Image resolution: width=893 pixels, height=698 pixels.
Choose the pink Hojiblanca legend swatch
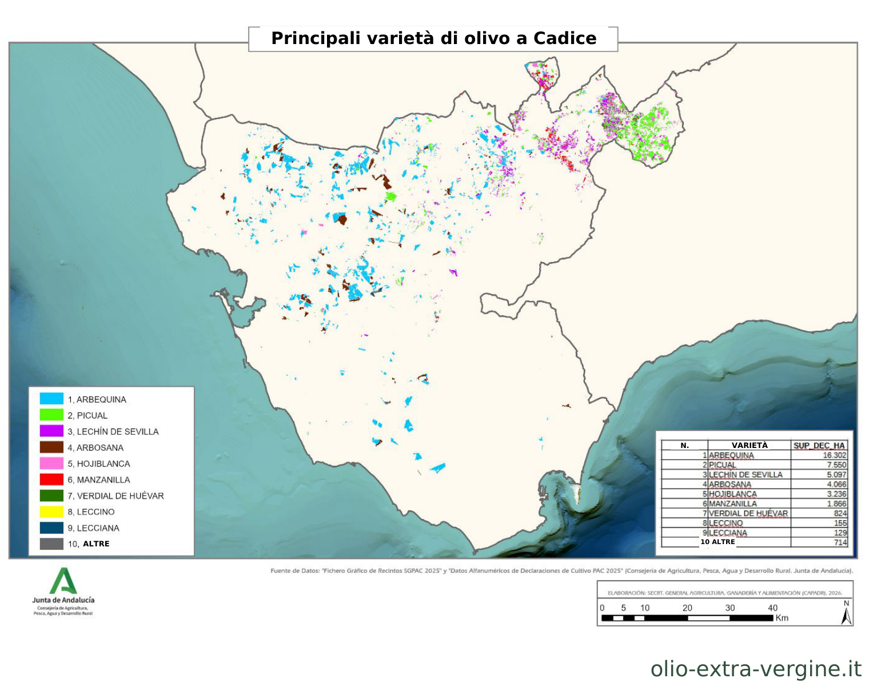click(x=51, y=463)
